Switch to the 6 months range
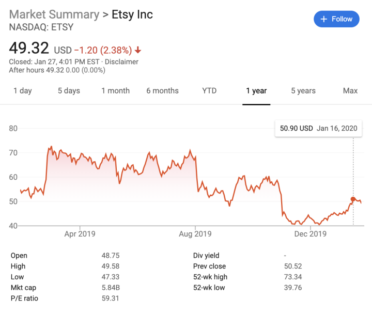The height and width of the screenshot is (315, 372). [x=163, y=90]
